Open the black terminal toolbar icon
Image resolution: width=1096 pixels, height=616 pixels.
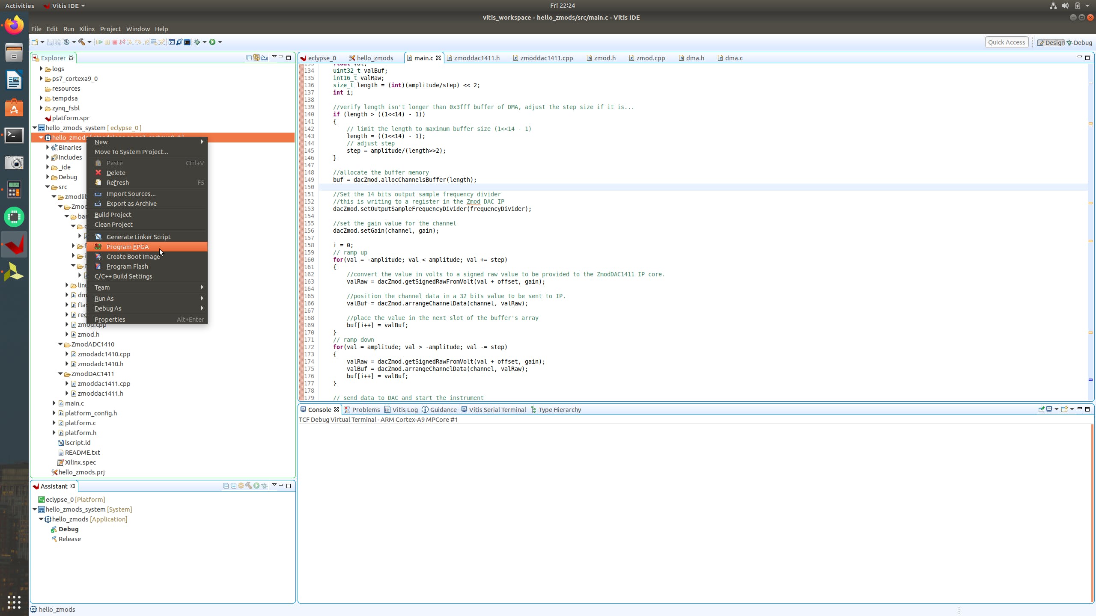[x=187, y=42]
